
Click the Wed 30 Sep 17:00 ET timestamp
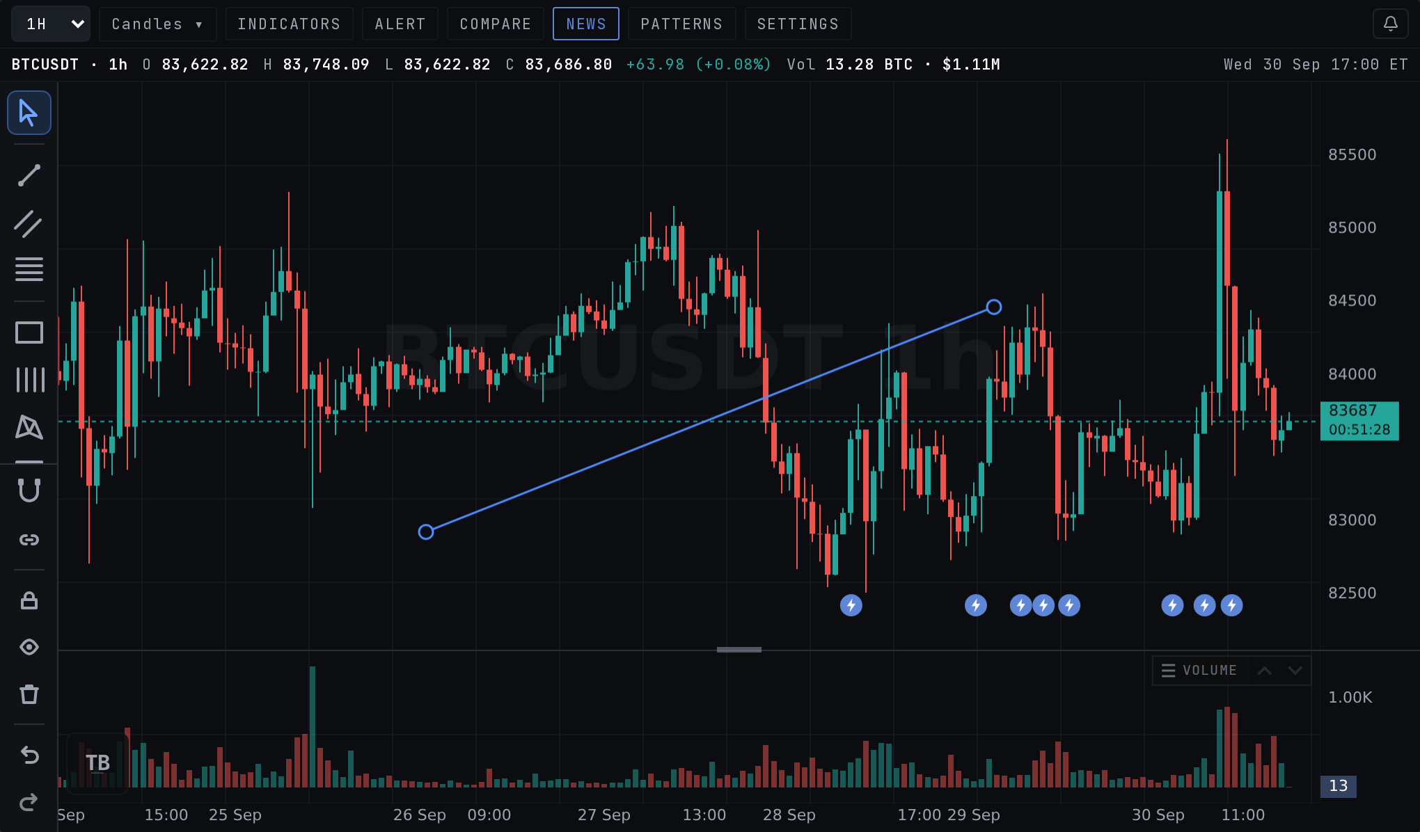click(1316, 64)
